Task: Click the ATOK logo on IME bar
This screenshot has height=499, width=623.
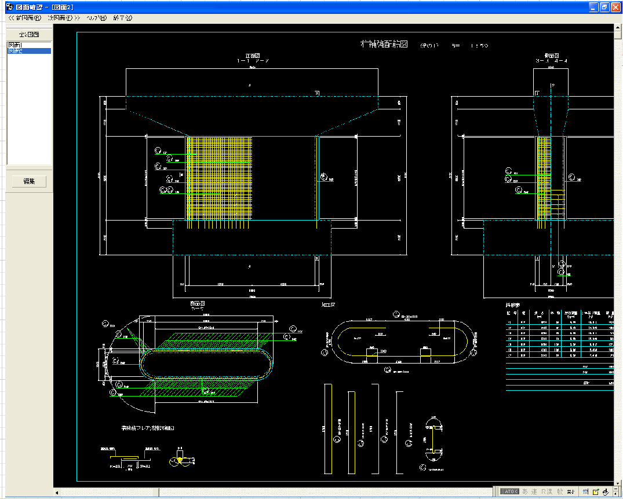Action: [x=510, y=491]
